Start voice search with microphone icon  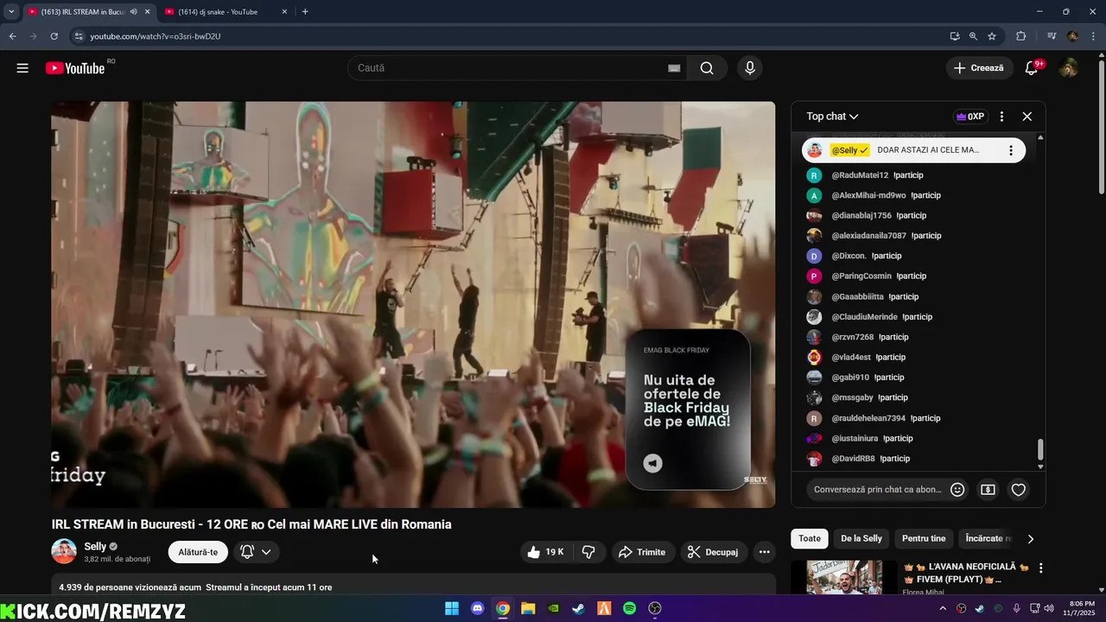[750, 68]
